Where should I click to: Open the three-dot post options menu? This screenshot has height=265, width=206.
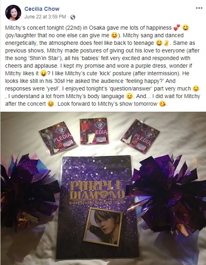[199, 8]
